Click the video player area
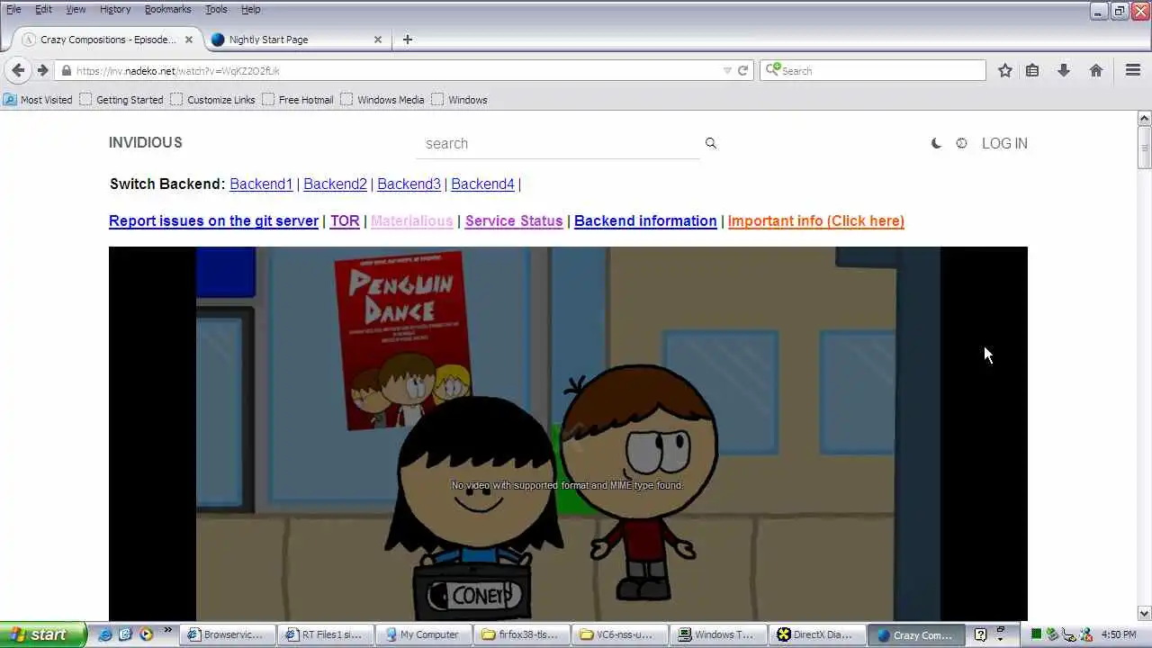Viewport: 1152px width, 648px height. 568,434
